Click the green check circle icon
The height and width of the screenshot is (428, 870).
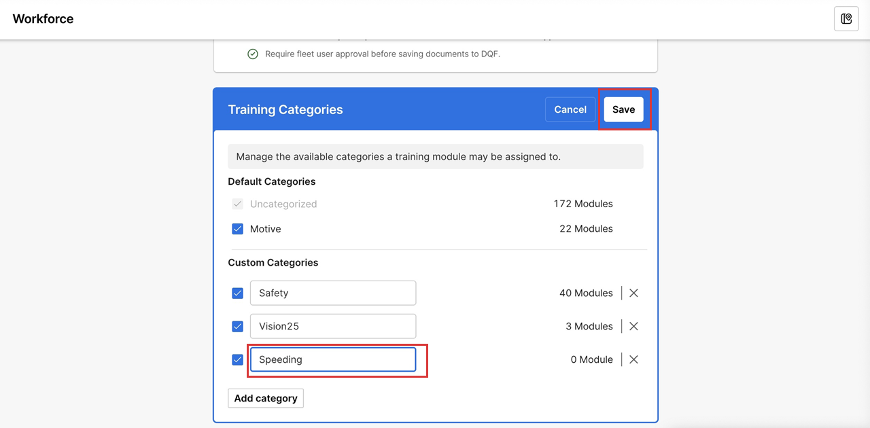pos(253,54)
